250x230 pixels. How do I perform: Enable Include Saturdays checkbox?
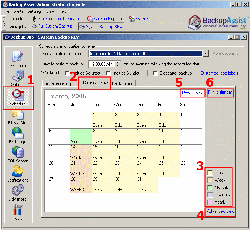click(x=67, y=73)
